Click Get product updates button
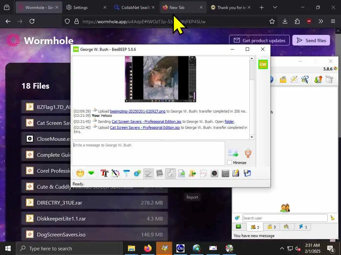This screenshot has width=341, height=255. pyautogui.click(x=259, y=40)
